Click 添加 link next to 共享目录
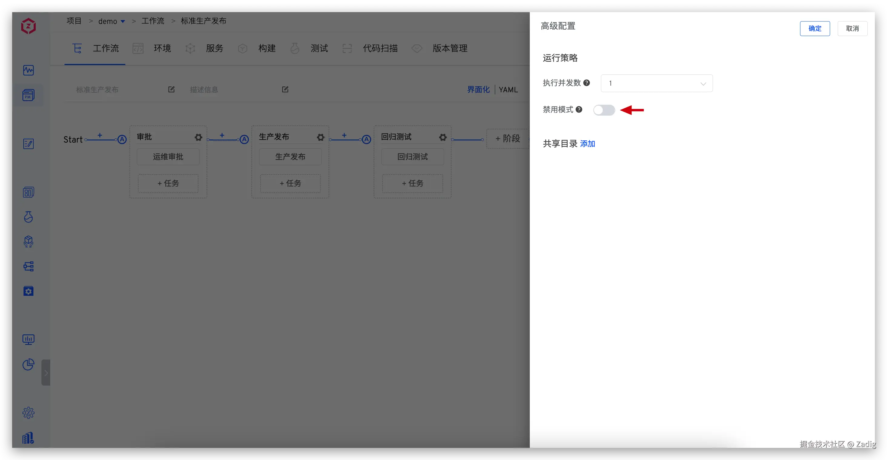This screenshot has width=887, height=460. (x=587, y=144)
